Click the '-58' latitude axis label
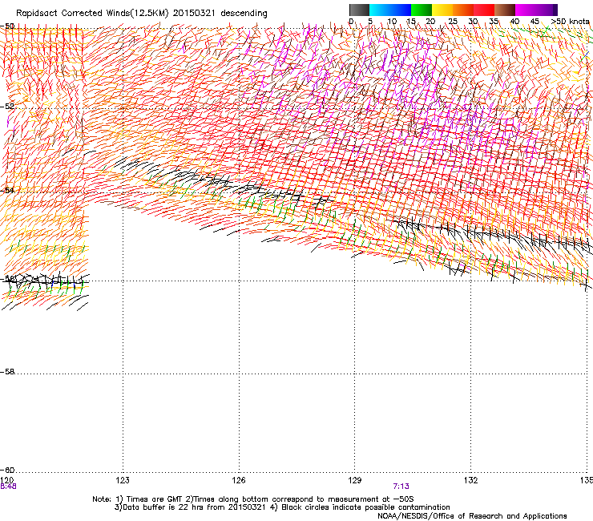This screenshot has width=593, height=521. [7, 372]
